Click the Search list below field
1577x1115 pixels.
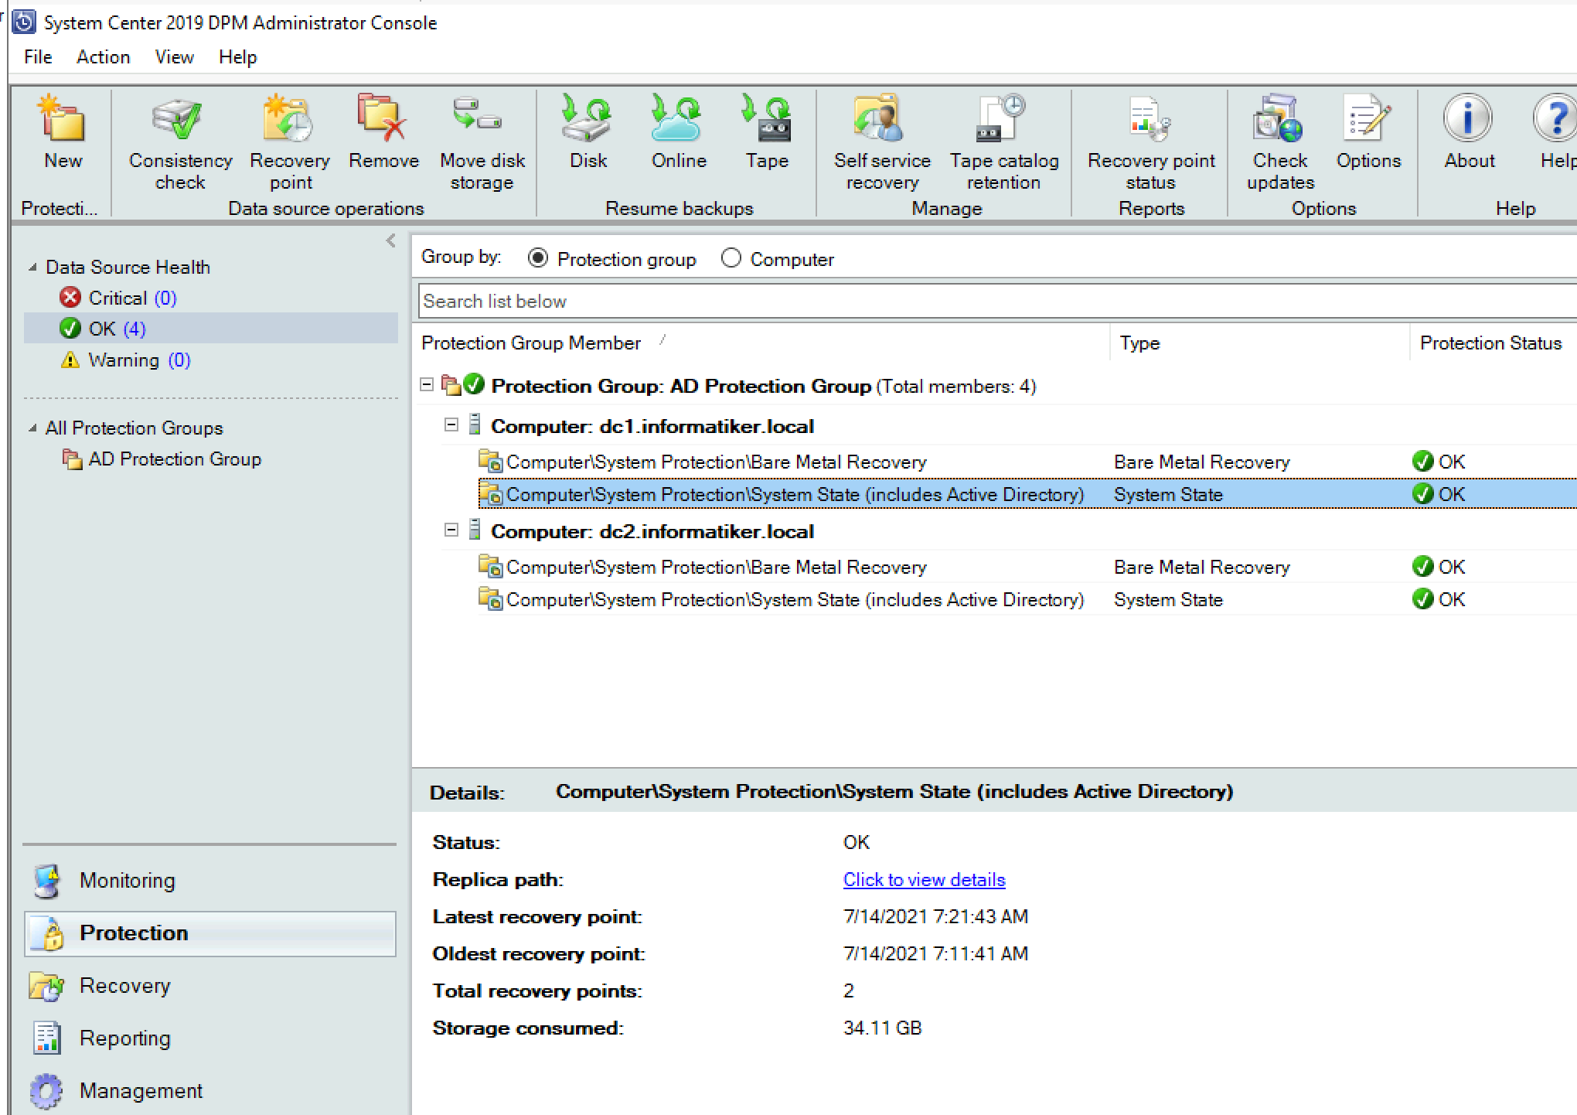pyautogui.click(x=997, y=301)
